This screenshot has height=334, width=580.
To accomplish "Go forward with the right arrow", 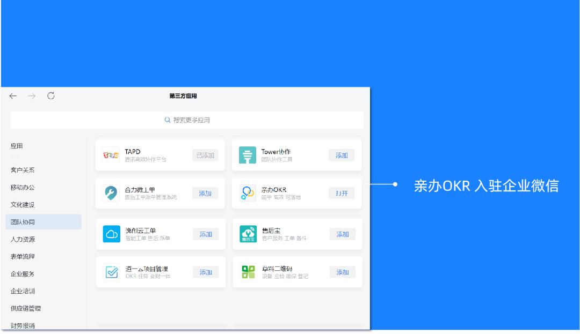I will point(32,96).
